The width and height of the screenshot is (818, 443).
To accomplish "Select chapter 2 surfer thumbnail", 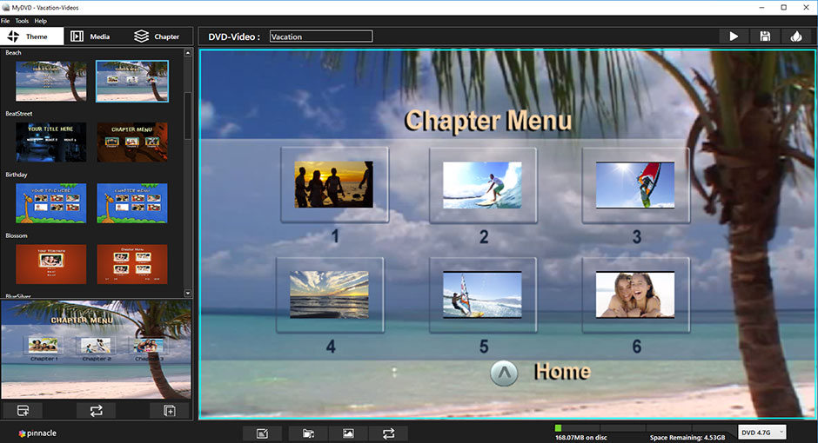I will pos(482,185).
